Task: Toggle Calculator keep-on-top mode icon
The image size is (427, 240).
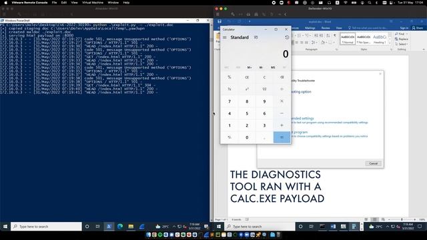Action: 256,37
